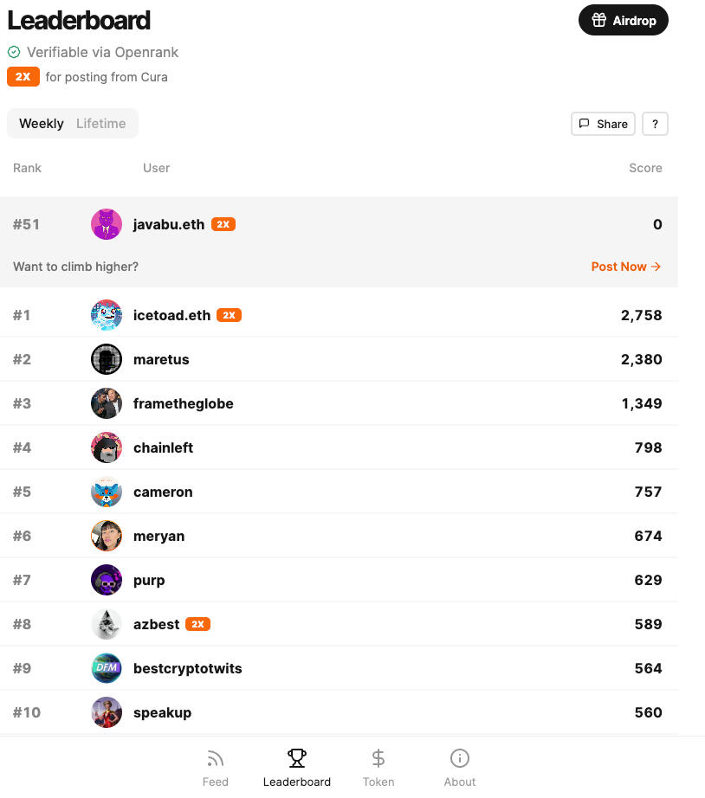The width and height of the screenshot is (705, 798).
Task: Open bestcryptotwits username link
Action: point(188,668)
